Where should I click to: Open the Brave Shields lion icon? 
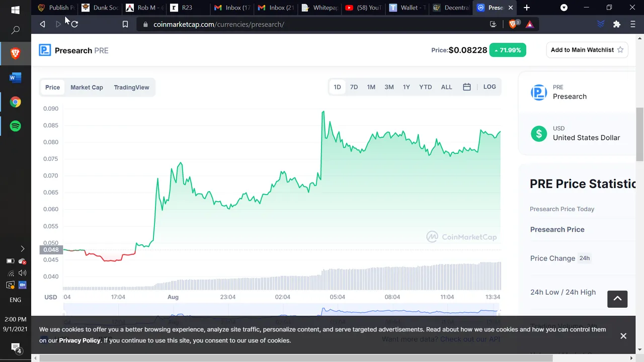pos(514,24)
